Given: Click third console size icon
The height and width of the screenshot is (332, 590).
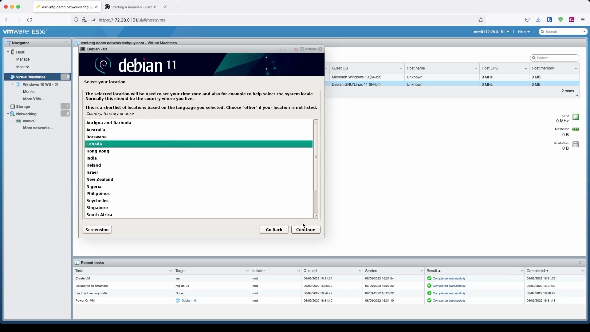Looking at the screenshot, I should coord(290,49).
